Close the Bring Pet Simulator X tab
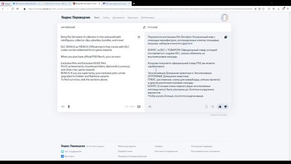The height and width of the screenshot is (164, 291). coord(99,4)
